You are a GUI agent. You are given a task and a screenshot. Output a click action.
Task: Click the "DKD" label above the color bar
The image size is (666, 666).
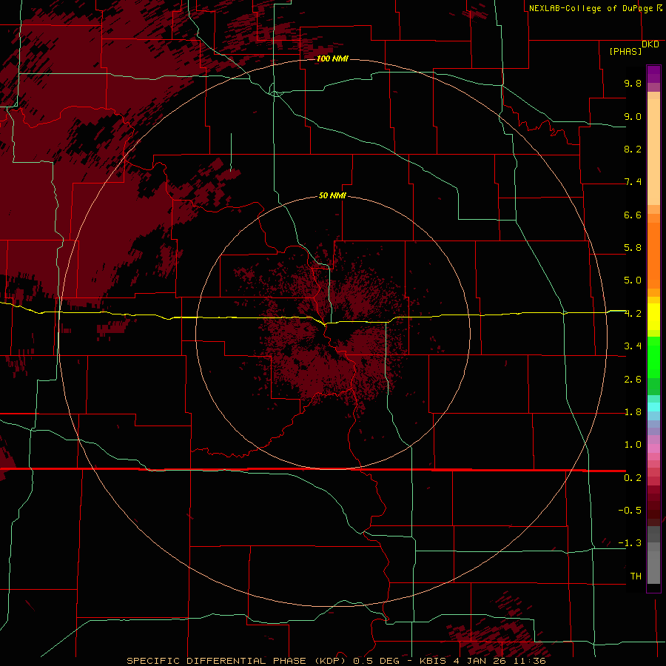pyautogui.click(x=650, y=44)
